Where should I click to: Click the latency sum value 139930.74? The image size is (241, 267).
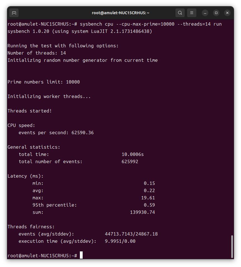(142, 212)
